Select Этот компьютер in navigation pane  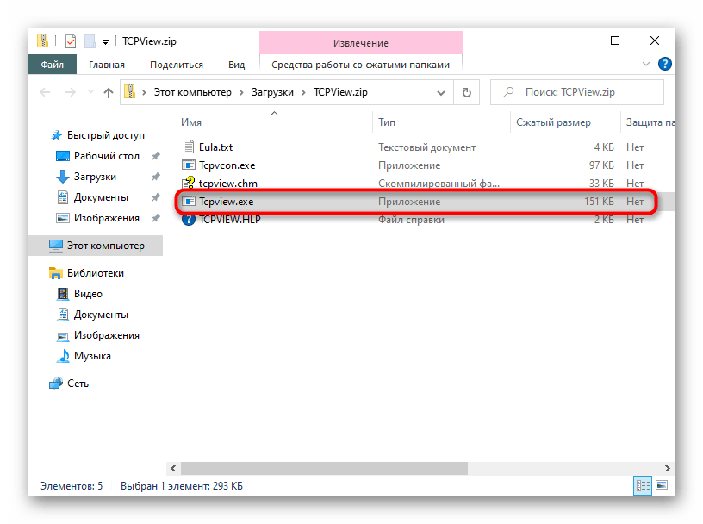pos(96,246)
